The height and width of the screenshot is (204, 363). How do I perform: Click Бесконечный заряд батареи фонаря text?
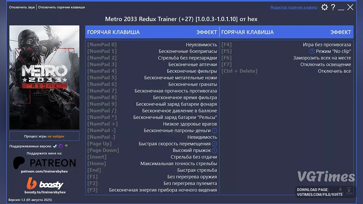pyautogui.click(x=177, y=104)
